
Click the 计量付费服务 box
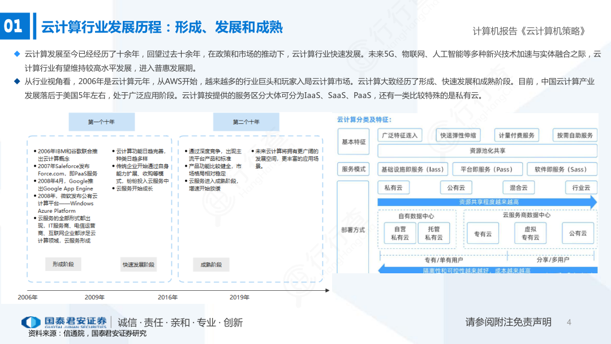coord(517,135)
